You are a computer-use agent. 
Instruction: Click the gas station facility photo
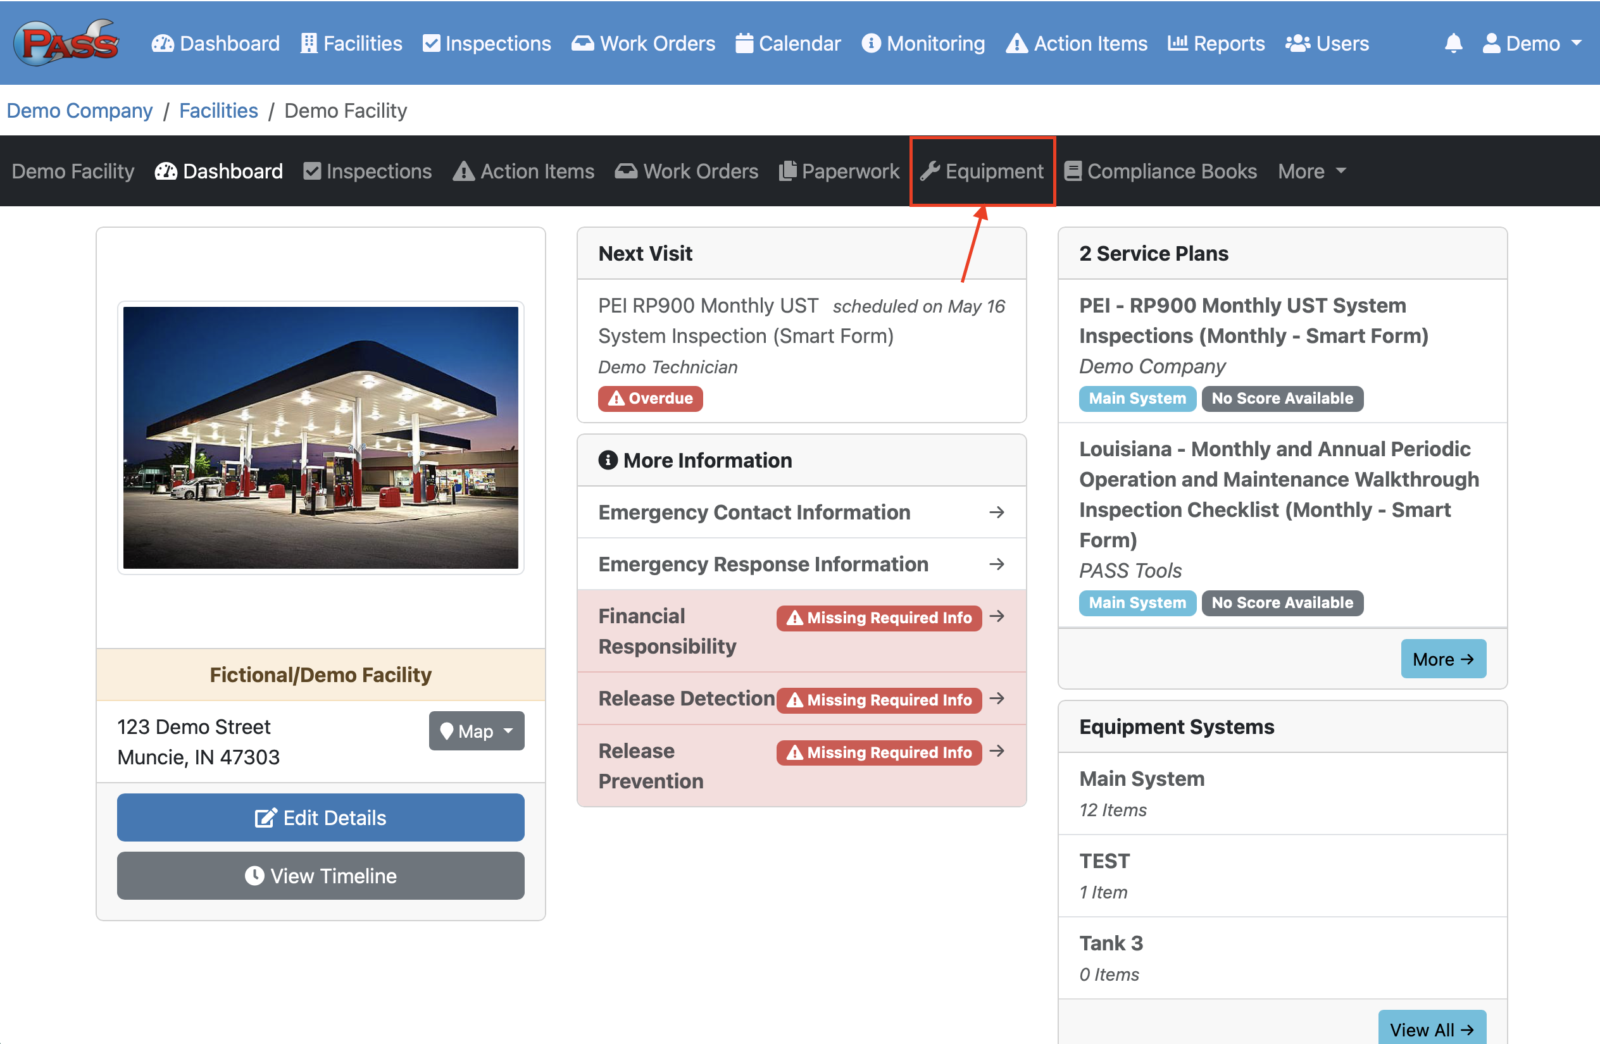(x=320, y=438)
